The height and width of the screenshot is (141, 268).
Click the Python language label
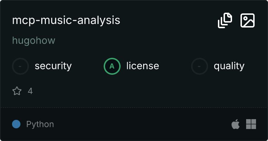pyautogui.click(x=40, y=124)
